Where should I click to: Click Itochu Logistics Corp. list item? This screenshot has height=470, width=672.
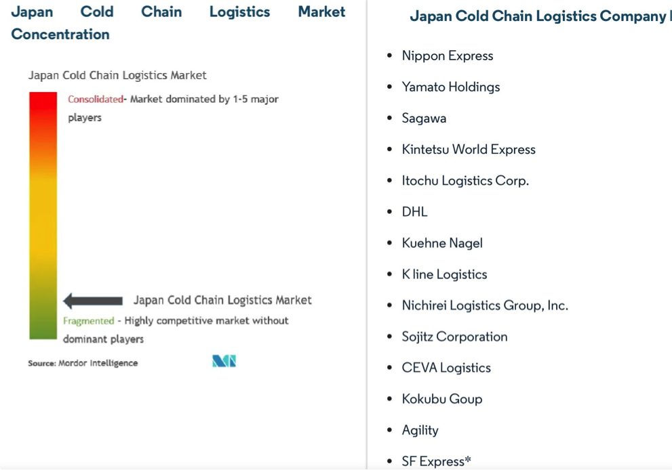[465, 181]
